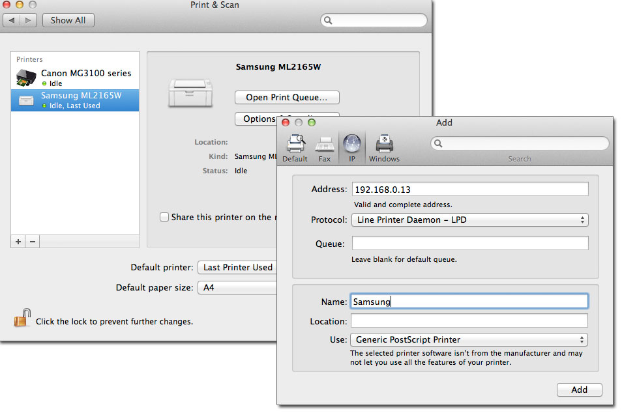Select the Fax tab in Add window

click(325, 149)
